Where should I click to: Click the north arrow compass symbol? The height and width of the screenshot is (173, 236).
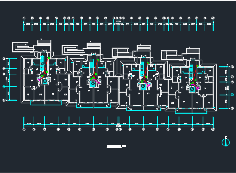tap(226, 142)
